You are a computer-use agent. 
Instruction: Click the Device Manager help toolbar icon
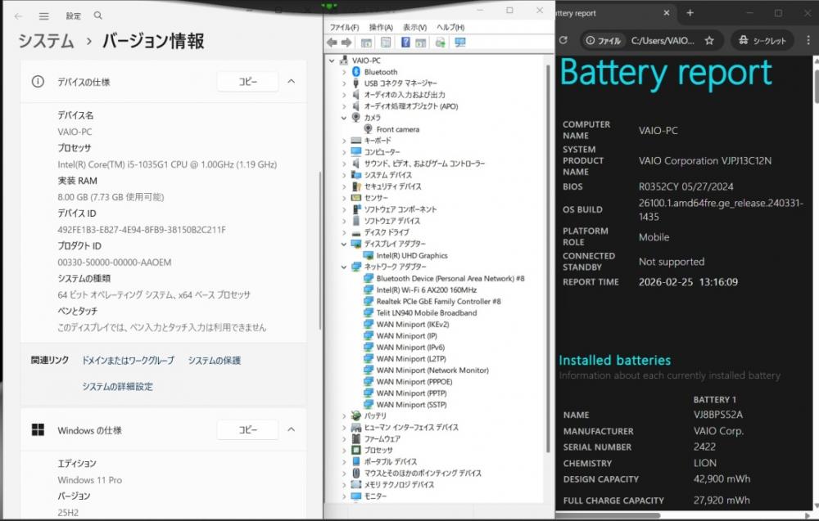point(405,43)
